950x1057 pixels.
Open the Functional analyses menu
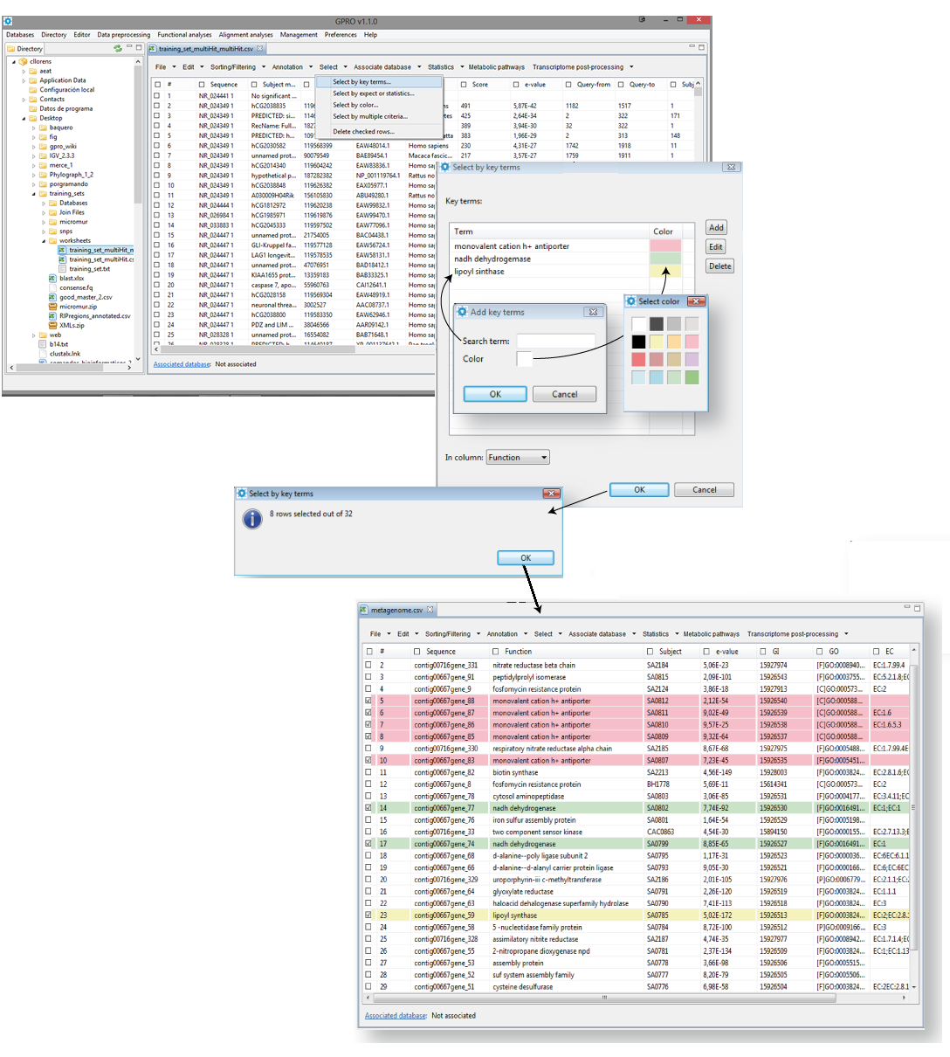pyautogui.click(x=184, y=35)
